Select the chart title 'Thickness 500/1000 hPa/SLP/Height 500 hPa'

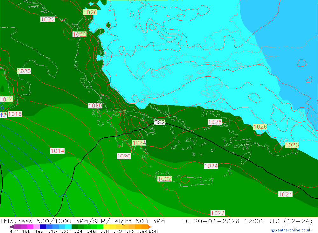[82, 221]
